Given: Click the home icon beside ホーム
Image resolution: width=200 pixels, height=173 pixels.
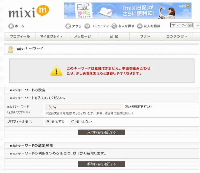Looking at the screenshot, I should (x=11, y=26).
